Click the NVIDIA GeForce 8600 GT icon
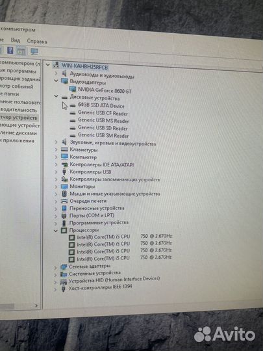Image resolution: width=263 pixels, height=351 pixels. coord(73,89)
